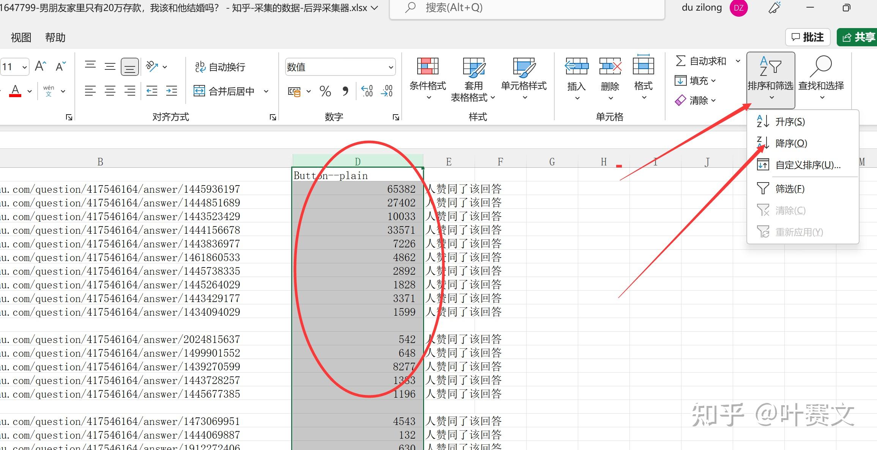Click the percent style icon
This screenshot has width=877, height=450.
pos(325,91)
